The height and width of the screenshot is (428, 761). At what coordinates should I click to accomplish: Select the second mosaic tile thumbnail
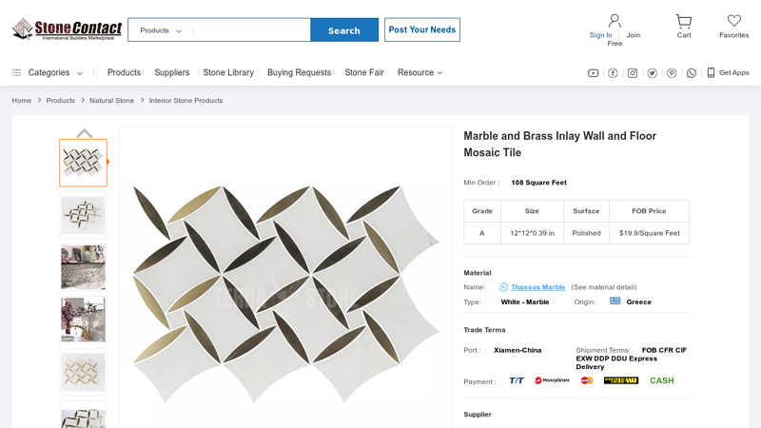(83, 215)
